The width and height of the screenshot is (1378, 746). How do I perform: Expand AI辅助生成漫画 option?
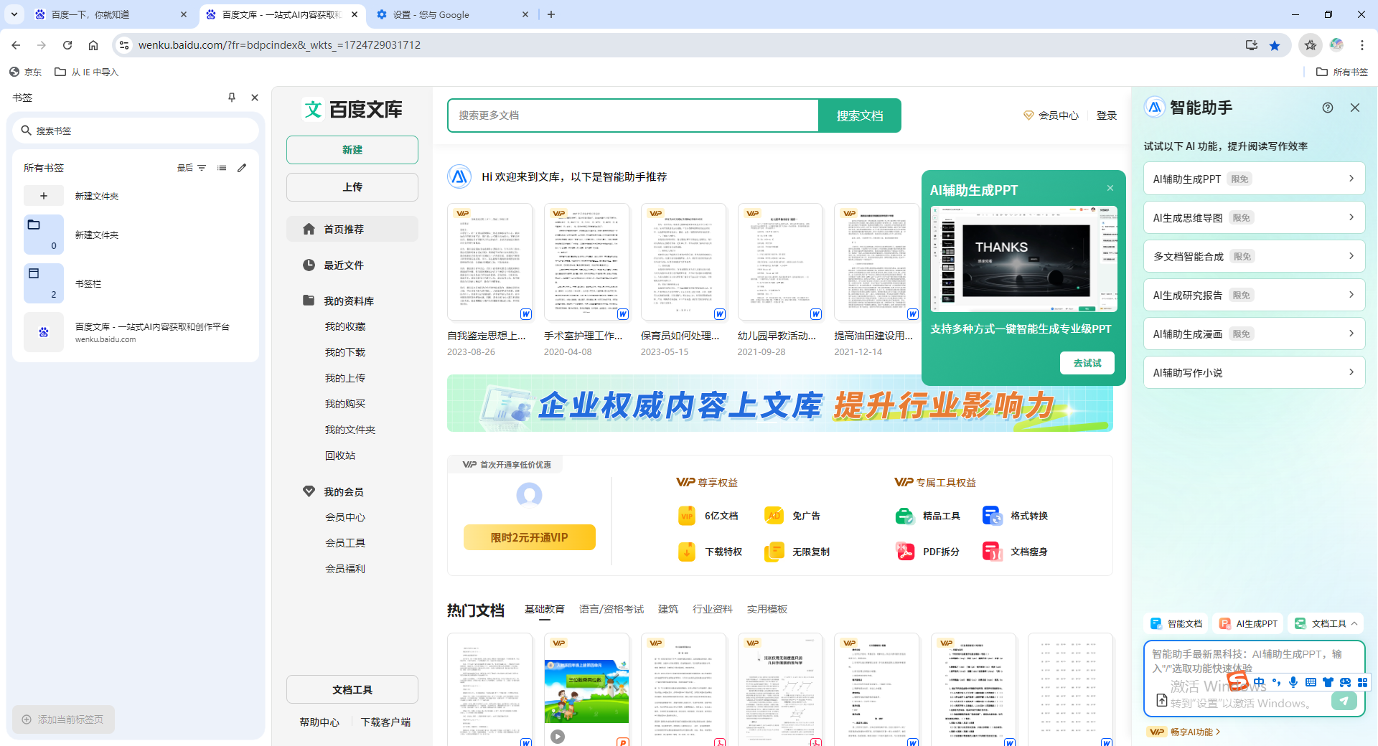click(1255, 334)
